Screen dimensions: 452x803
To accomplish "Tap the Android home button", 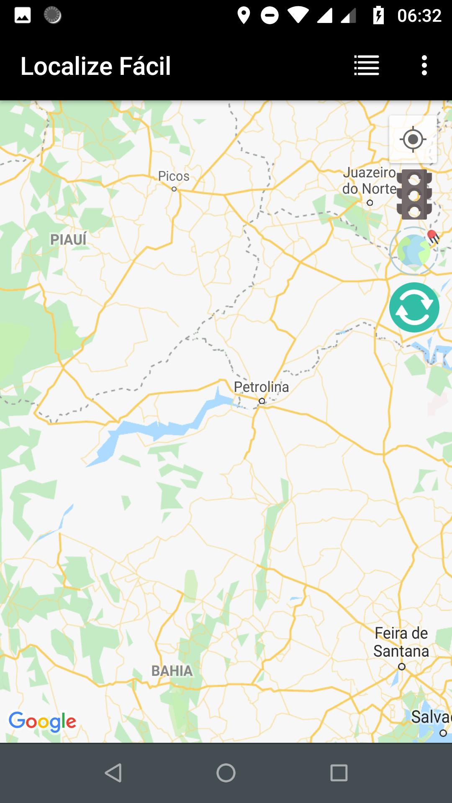I will pyautogui.click(x=226, y=773).
